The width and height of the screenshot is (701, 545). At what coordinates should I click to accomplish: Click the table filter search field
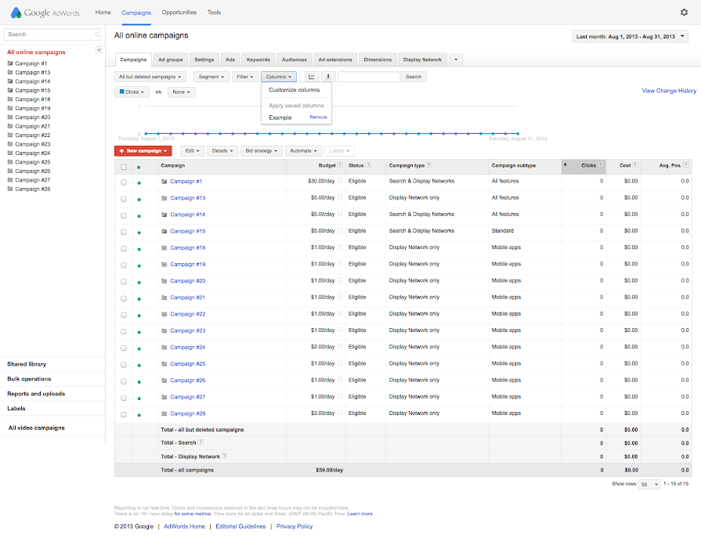click(x=368, y=77)
